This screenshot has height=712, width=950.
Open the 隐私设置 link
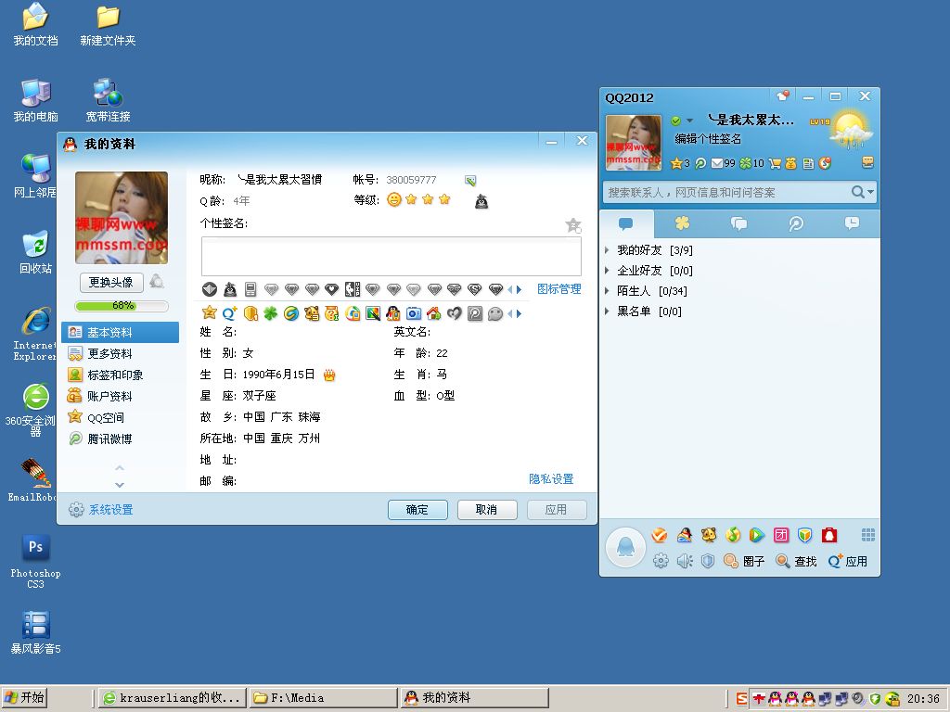[x=551, y=479]
